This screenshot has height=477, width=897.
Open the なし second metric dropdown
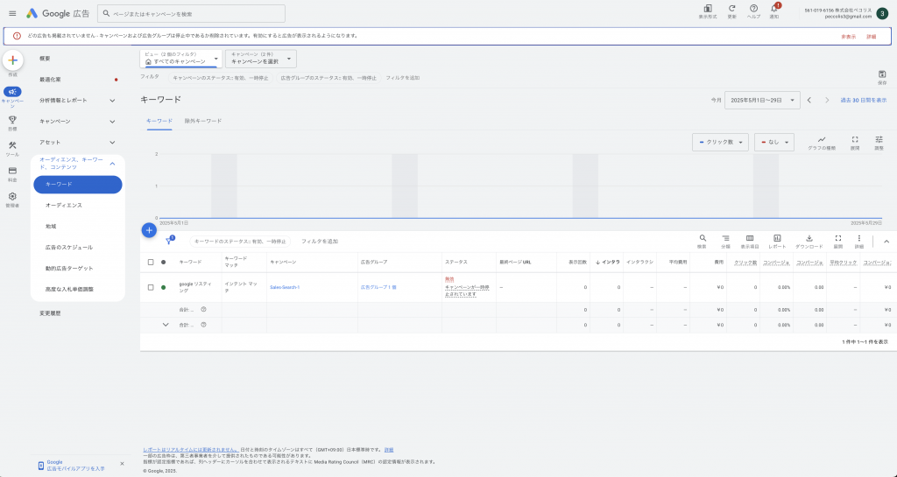coord(774,143)
